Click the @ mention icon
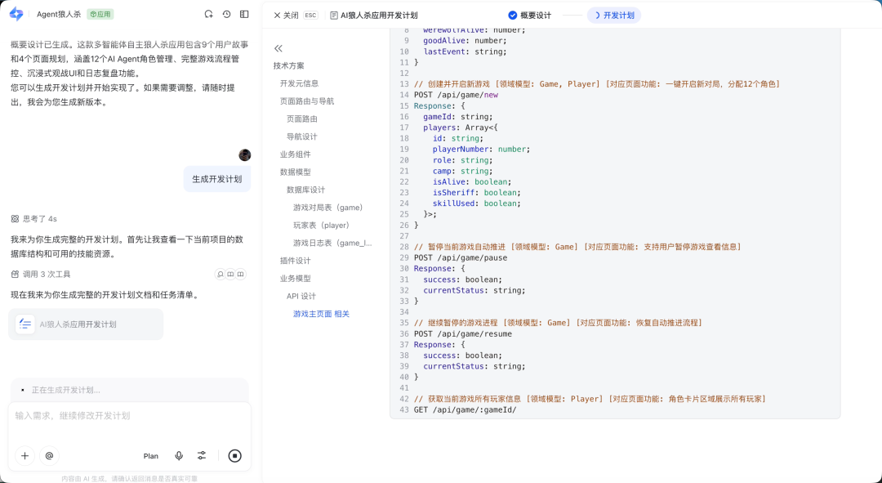 tap(49, 456)
